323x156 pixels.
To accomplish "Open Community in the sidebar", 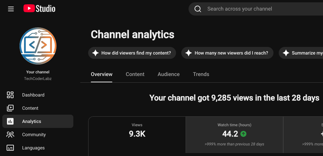I will pyautogui.click(x=38, y=135).
